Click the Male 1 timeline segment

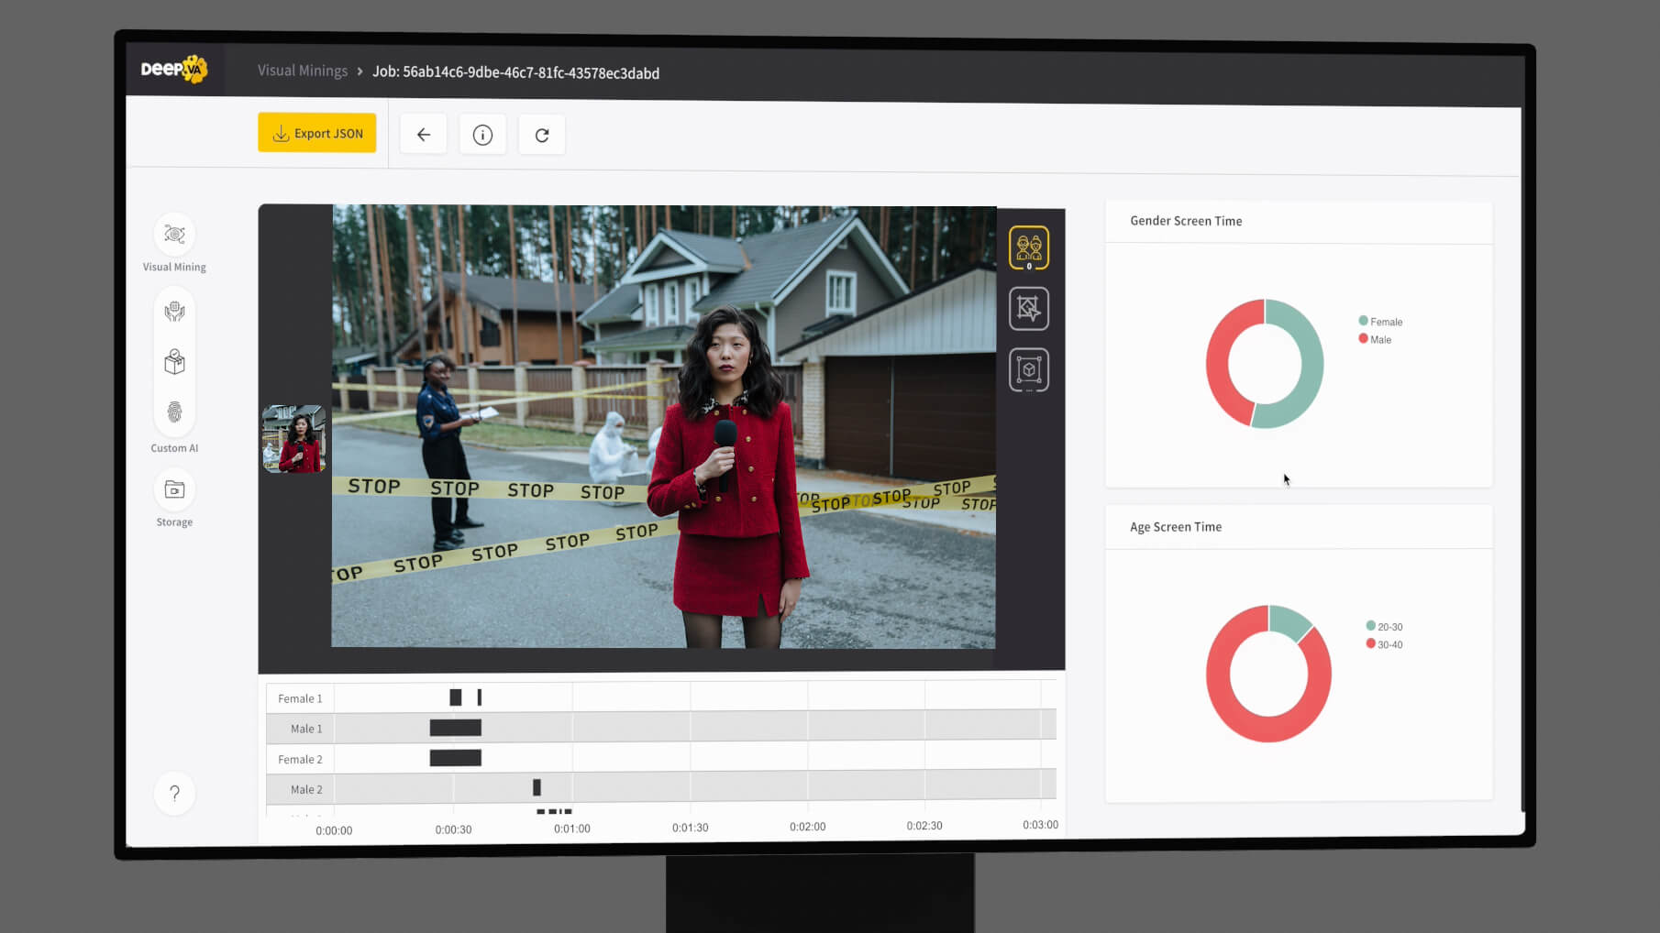455,728
